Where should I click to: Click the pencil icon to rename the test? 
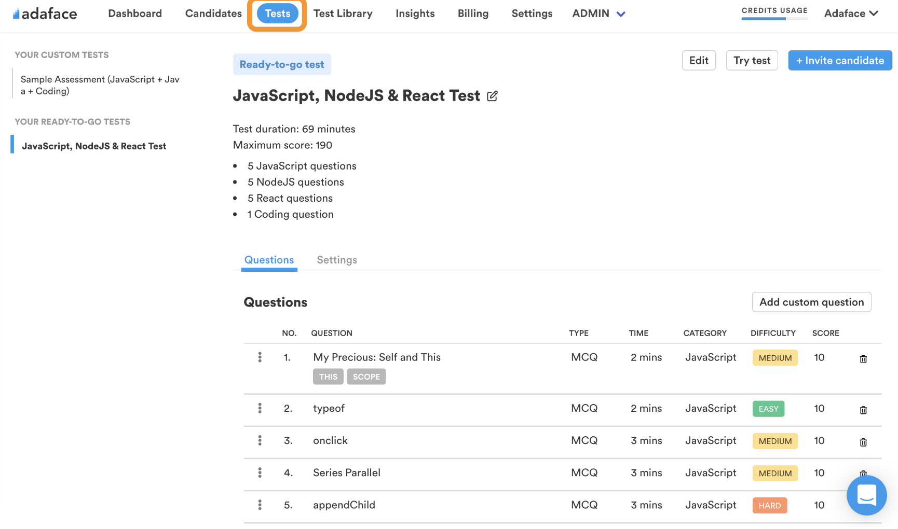click(x=492, y=96)
